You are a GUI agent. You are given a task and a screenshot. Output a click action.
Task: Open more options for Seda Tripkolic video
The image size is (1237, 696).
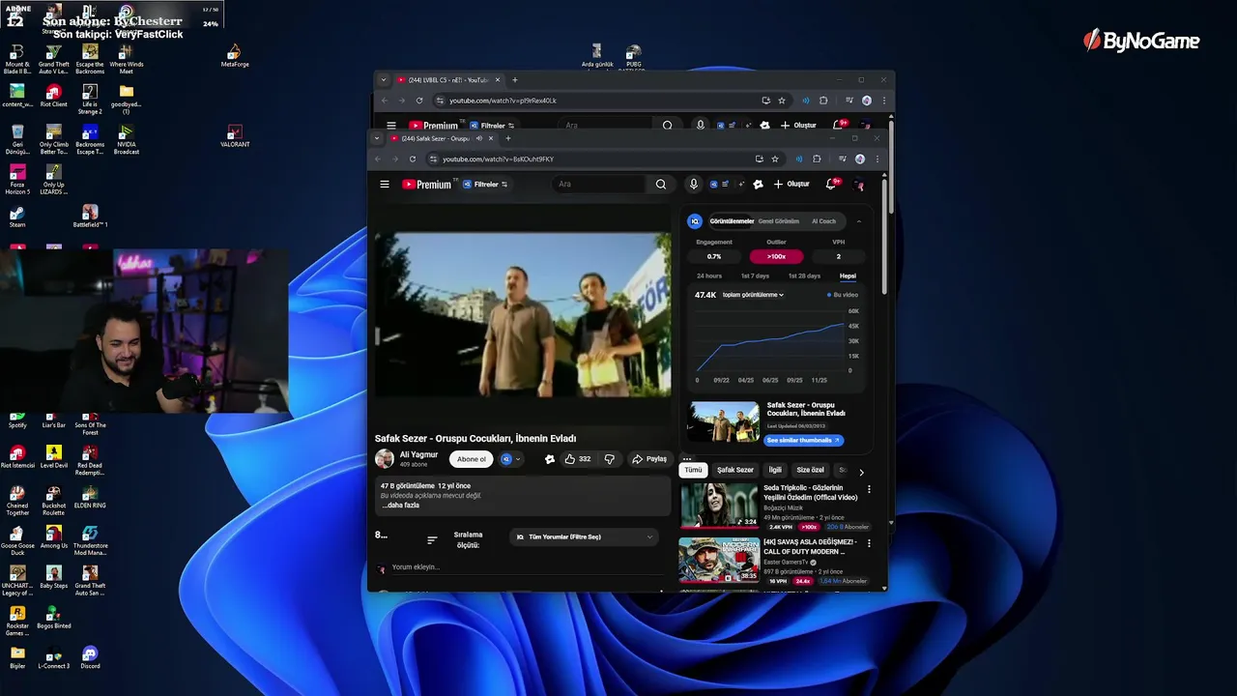coord(869,489)
